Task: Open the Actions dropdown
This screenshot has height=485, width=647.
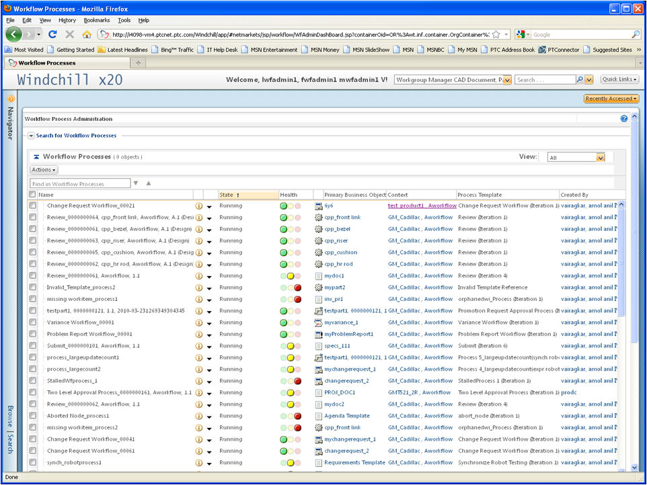Action: click(43, 169)
